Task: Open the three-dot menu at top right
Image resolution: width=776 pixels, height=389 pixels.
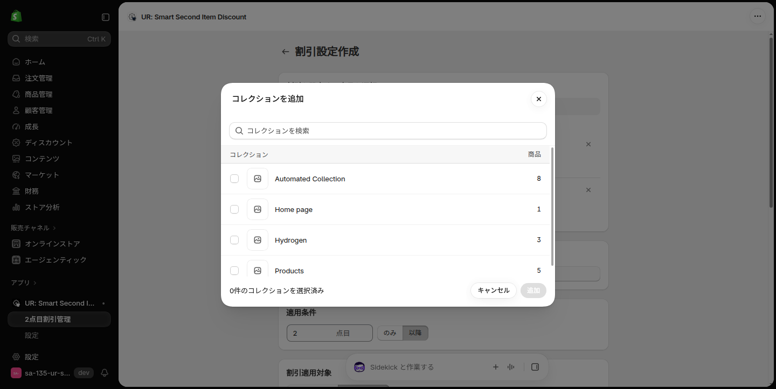Action: pos(758,16)
